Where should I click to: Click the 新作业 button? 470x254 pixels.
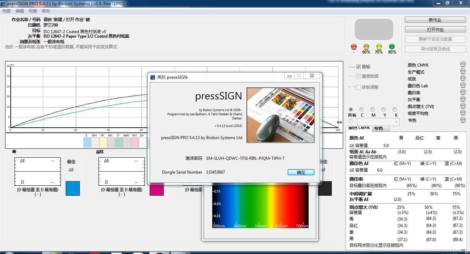click(x=435, y=20)
